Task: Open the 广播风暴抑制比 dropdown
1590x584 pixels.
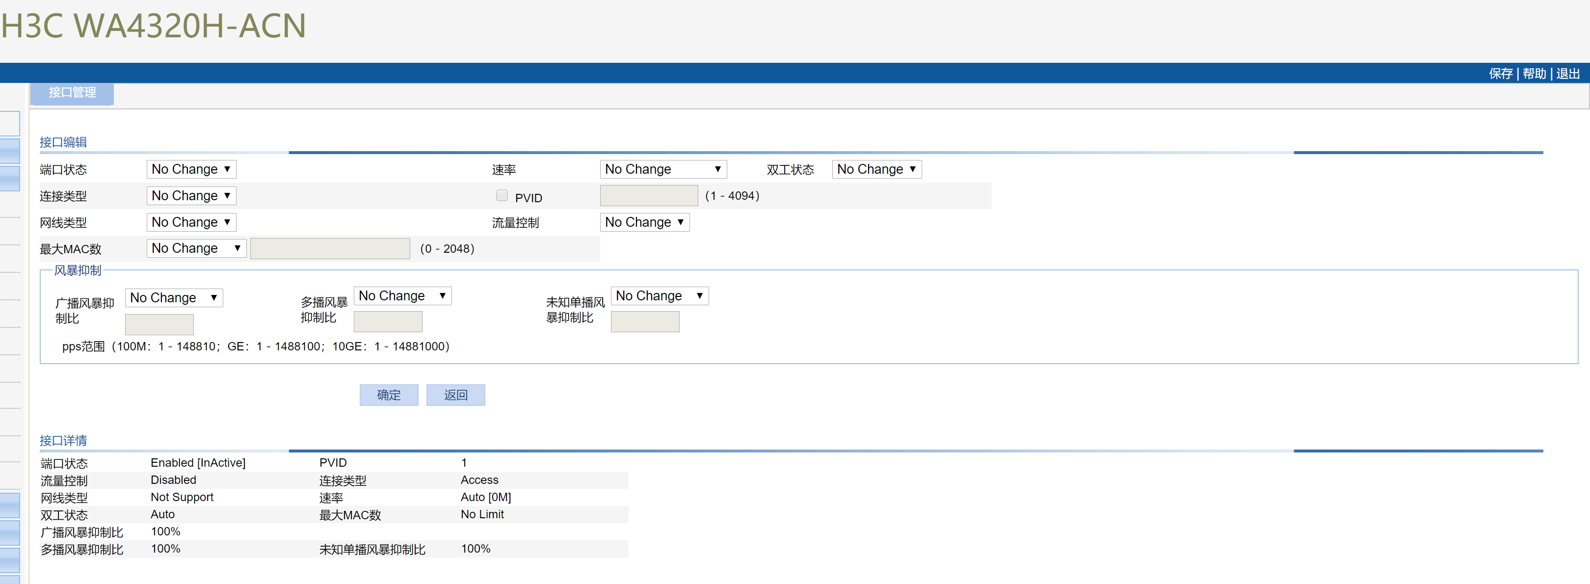Action: point(173,298)
